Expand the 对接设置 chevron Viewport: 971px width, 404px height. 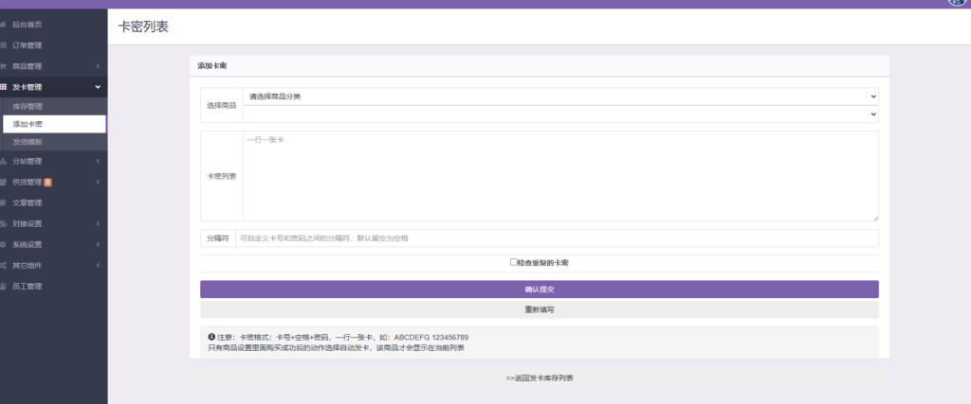98,223
